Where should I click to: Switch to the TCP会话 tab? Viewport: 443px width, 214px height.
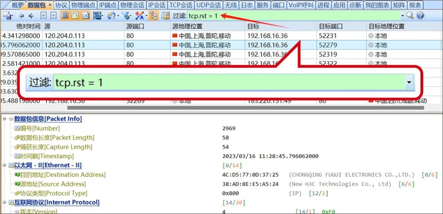181,5
